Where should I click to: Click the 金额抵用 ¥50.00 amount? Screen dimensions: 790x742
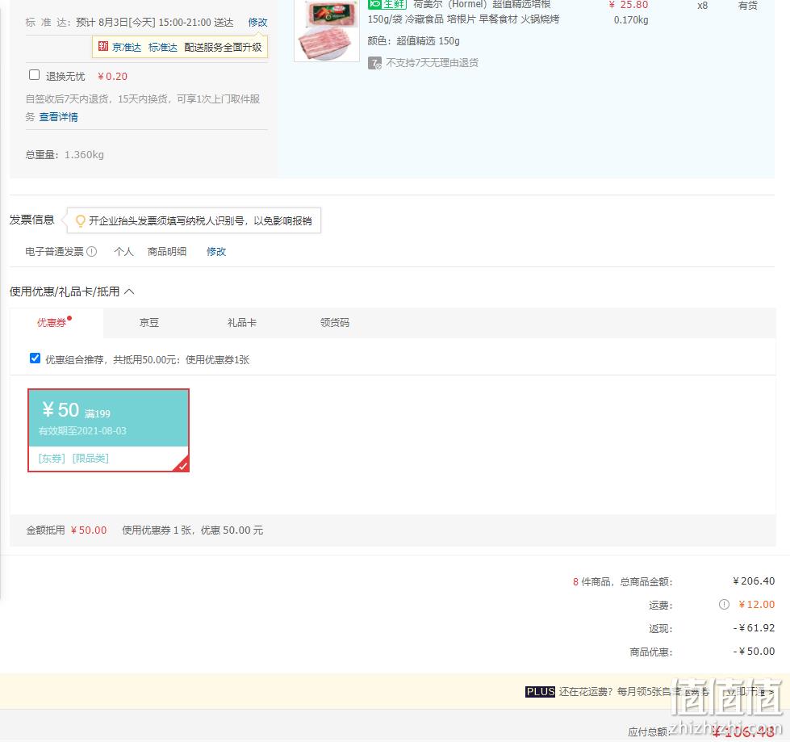tap(89, 530)
